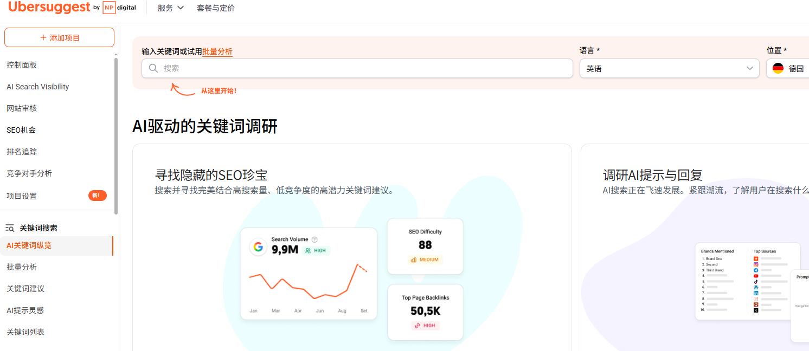Select AI关键词纵览 sidebar item
Screen dimensions: 809x351
coord(56,245)
